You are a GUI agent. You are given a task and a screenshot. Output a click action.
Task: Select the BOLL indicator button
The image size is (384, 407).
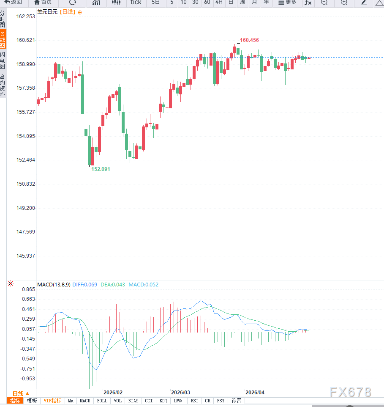102,401
